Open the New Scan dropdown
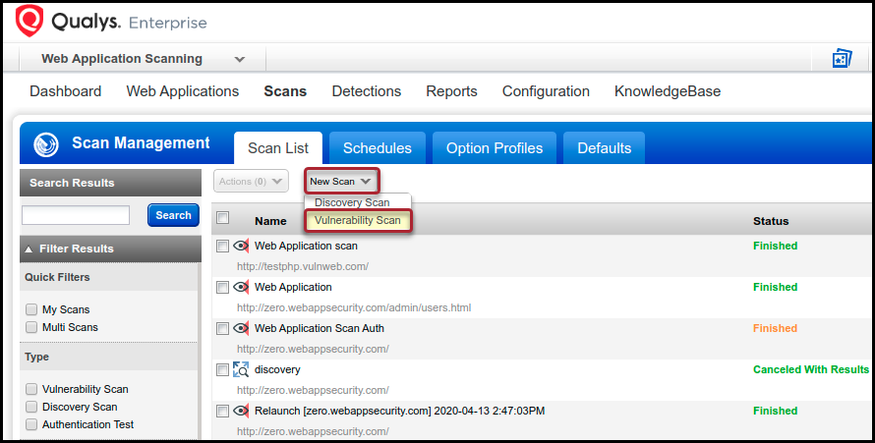Viewport: 875px width, 443px height. coord(340,181)
